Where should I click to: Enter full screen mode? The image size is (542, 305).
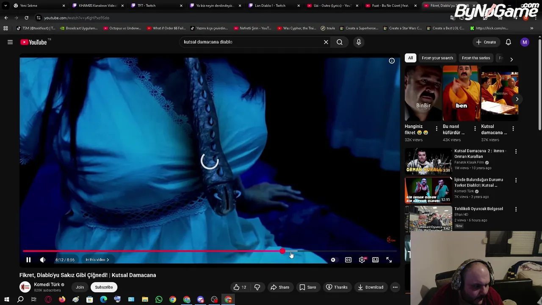click(389, 260)
